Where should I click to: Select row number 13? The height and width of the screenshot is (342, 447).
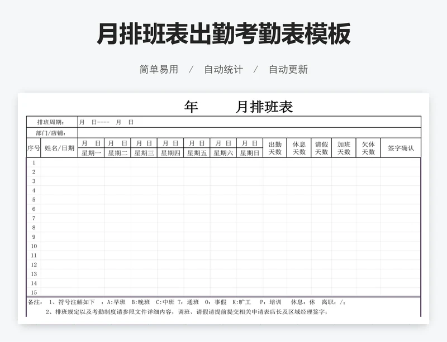[x=34, y=274]
